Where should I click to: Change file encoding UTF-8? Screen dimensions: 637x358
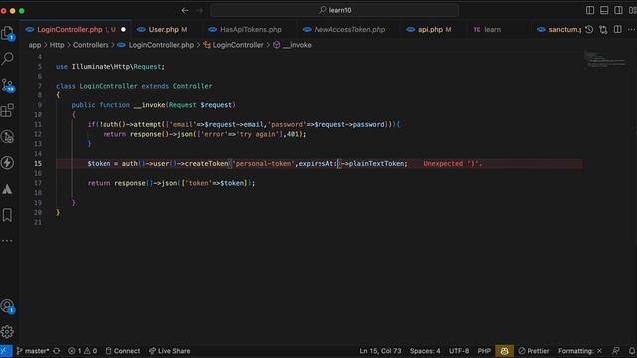click(x=459, y=351)
